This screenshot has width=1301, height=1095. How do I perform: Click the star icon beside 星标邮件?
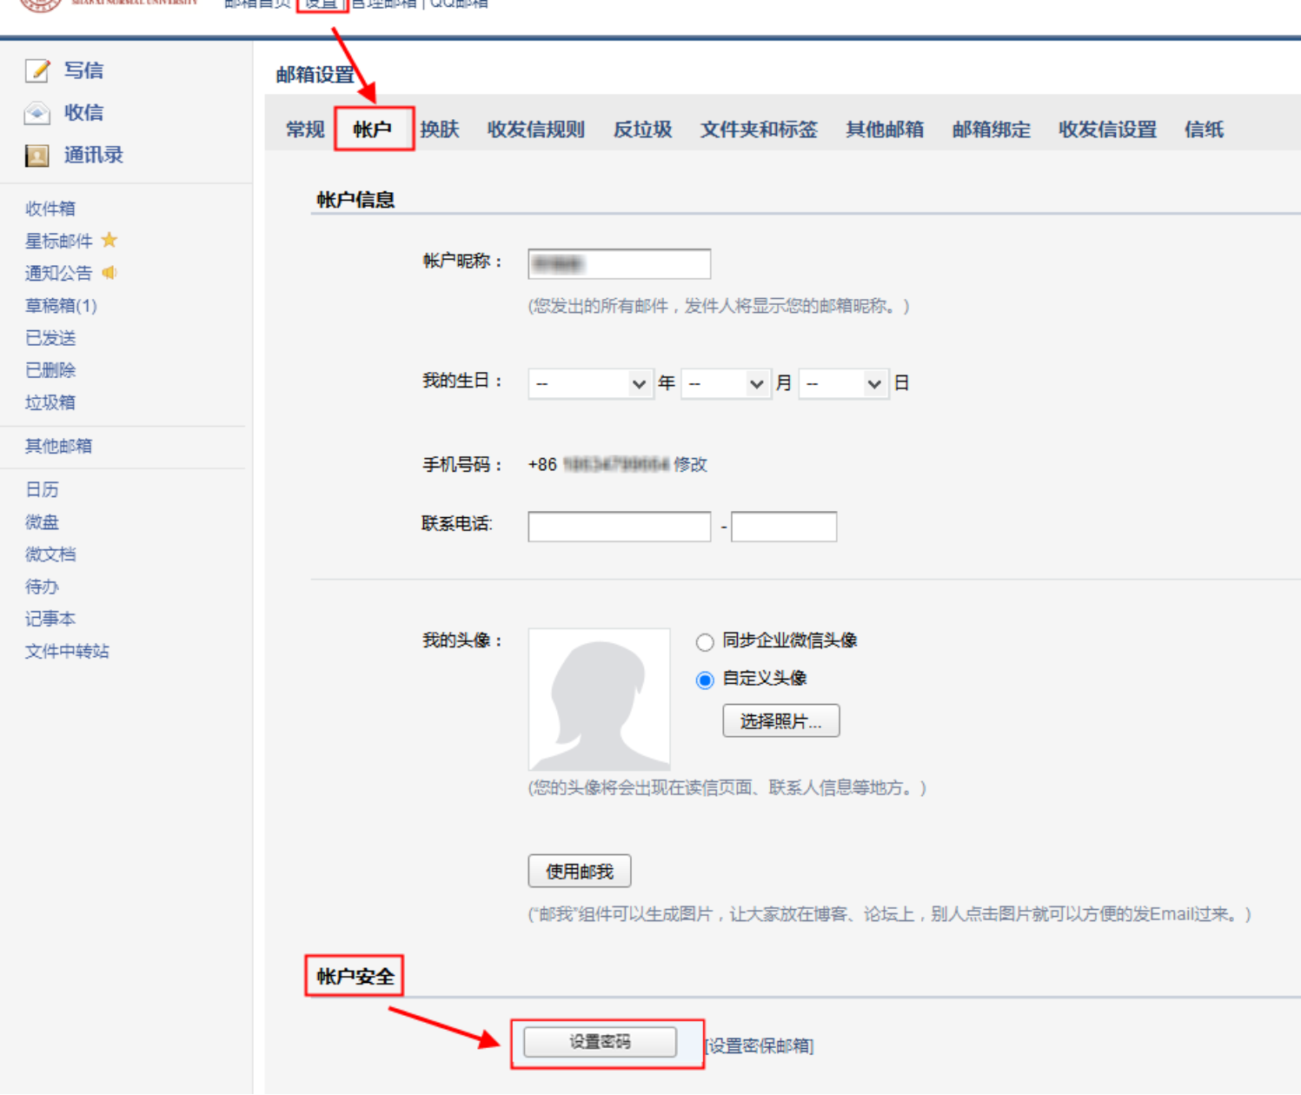coord(110,240)
